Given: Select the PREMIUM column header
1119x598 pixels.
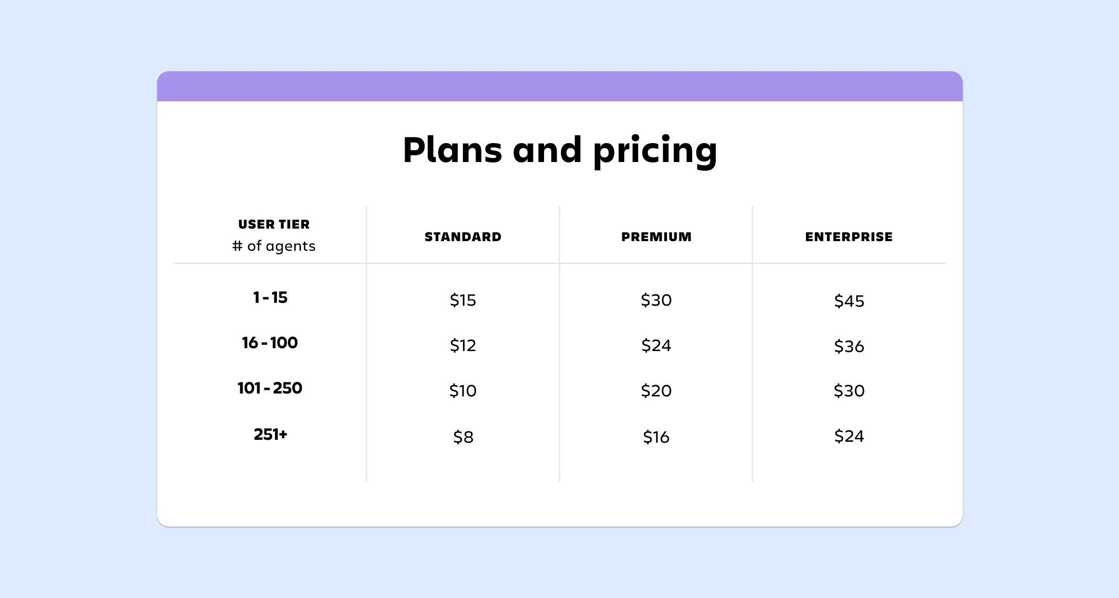Looking at the screenshot, I should (656, 237).
